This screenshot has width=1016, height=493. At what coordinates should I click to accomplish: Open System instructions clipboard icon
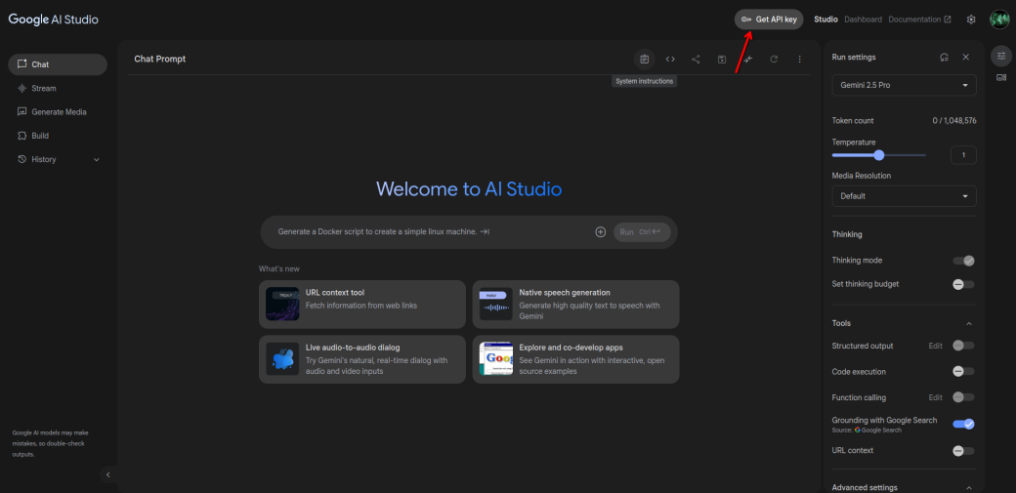[x=644, y=59]
